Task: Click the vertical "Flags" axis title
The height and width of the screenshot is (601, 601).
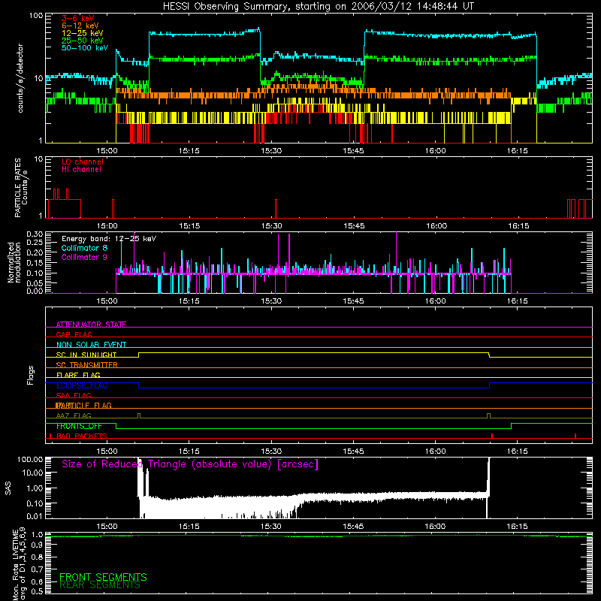Action: coord(31,375)
